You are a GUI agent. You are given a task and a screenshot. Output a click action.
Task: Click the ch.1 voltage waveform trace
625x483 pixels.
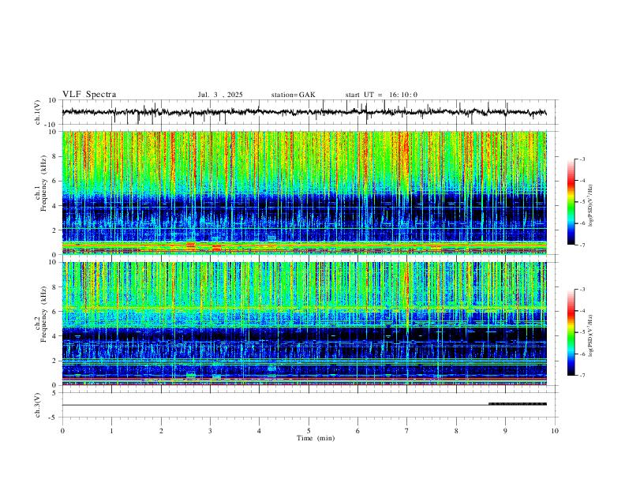(304, 112)
